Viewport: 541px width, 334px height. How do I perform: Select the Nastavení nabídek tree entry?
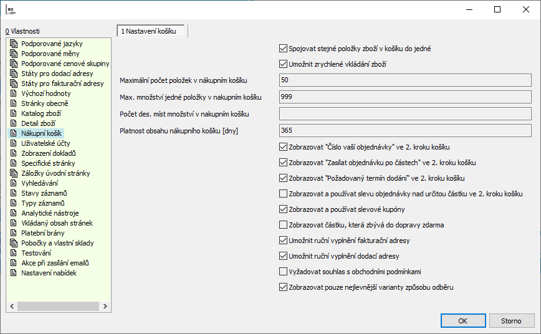point(49,273)
